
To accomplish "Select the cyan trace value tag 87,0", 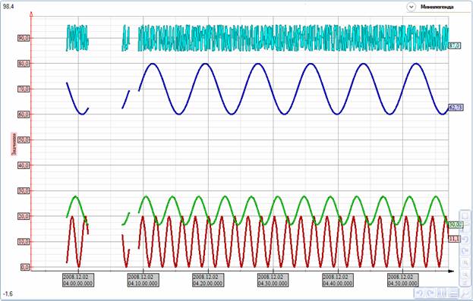I will pos(454,45).
